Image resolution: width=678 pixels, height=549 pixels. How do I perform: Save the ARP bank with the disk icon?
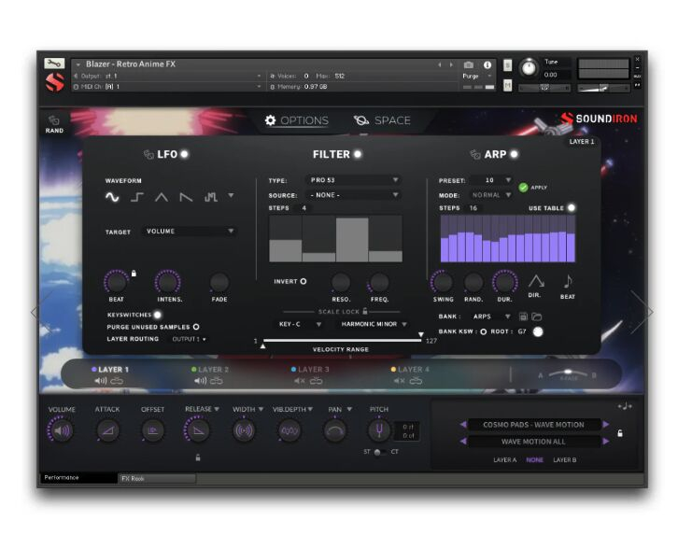pyautogui.click(x=523, y=317)
